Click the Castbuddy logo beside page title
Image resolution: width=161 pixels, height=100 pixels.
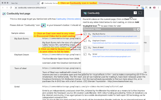tap(4, 14)
